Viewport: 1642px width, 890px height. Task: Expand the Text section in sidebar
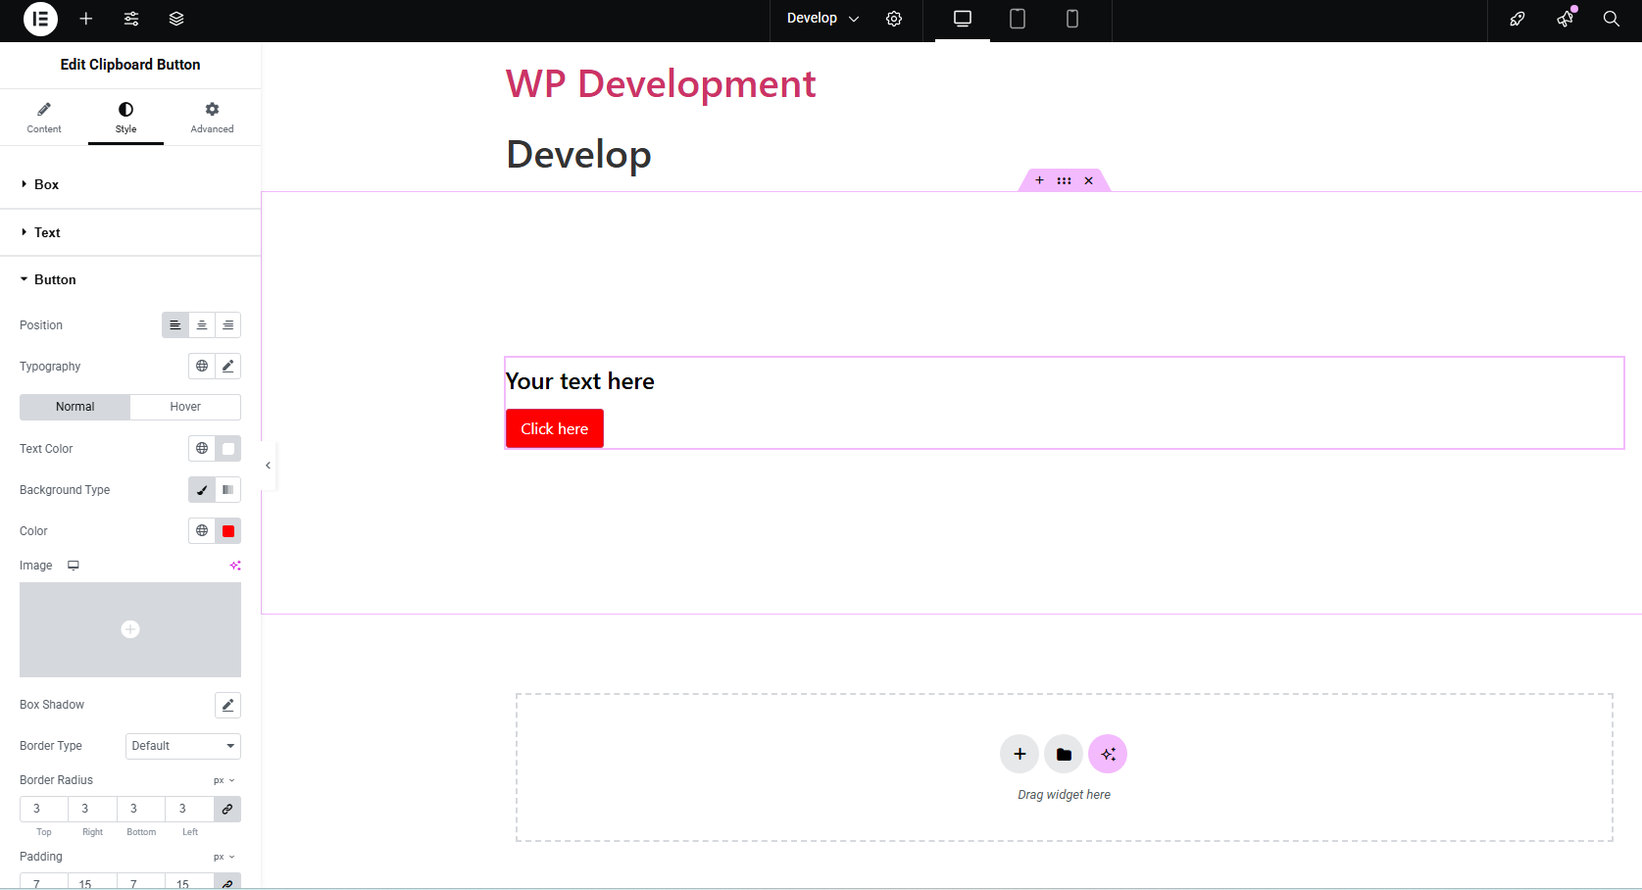click(x=47, y=232)
